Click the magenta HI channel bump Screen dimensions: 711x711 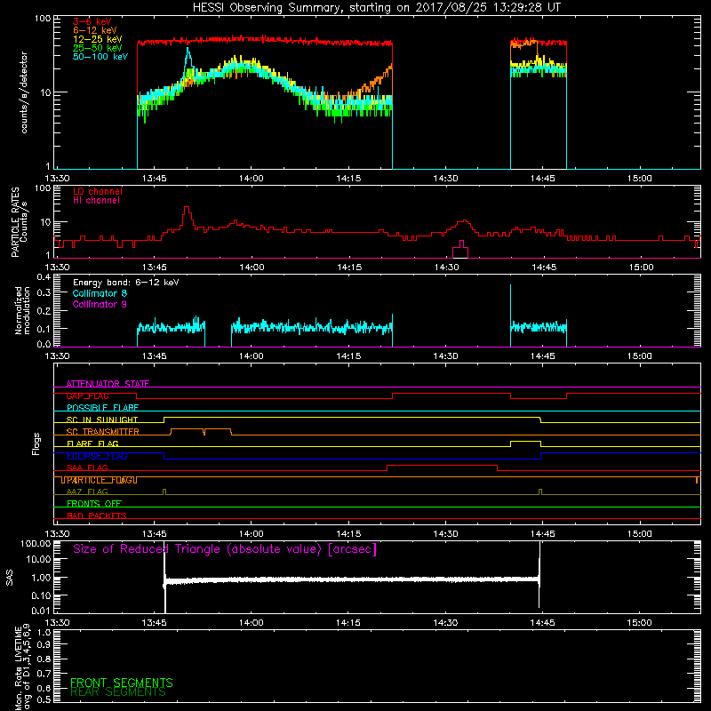pyautogui.click(x=460, y=249)
